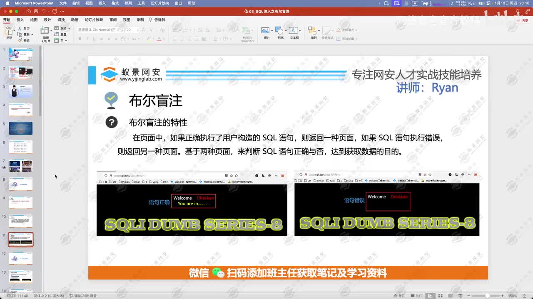Open the 版式 layout dropdown
The image size is (533, 299).
pos(62,28)
